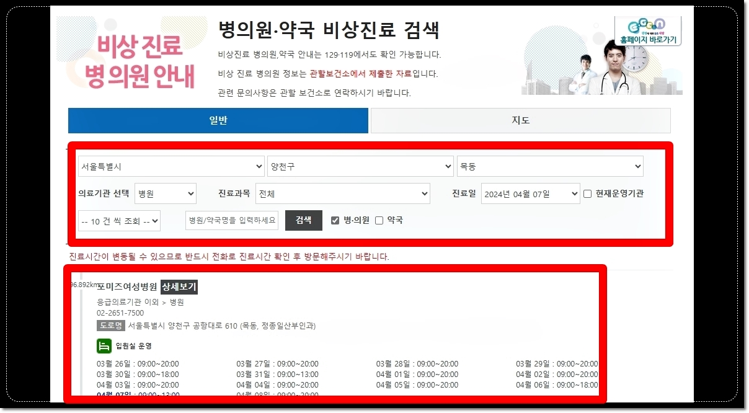749x413 pixels.
Task: Open the 서울특별시 city dropdown
Action: [171, 166]
